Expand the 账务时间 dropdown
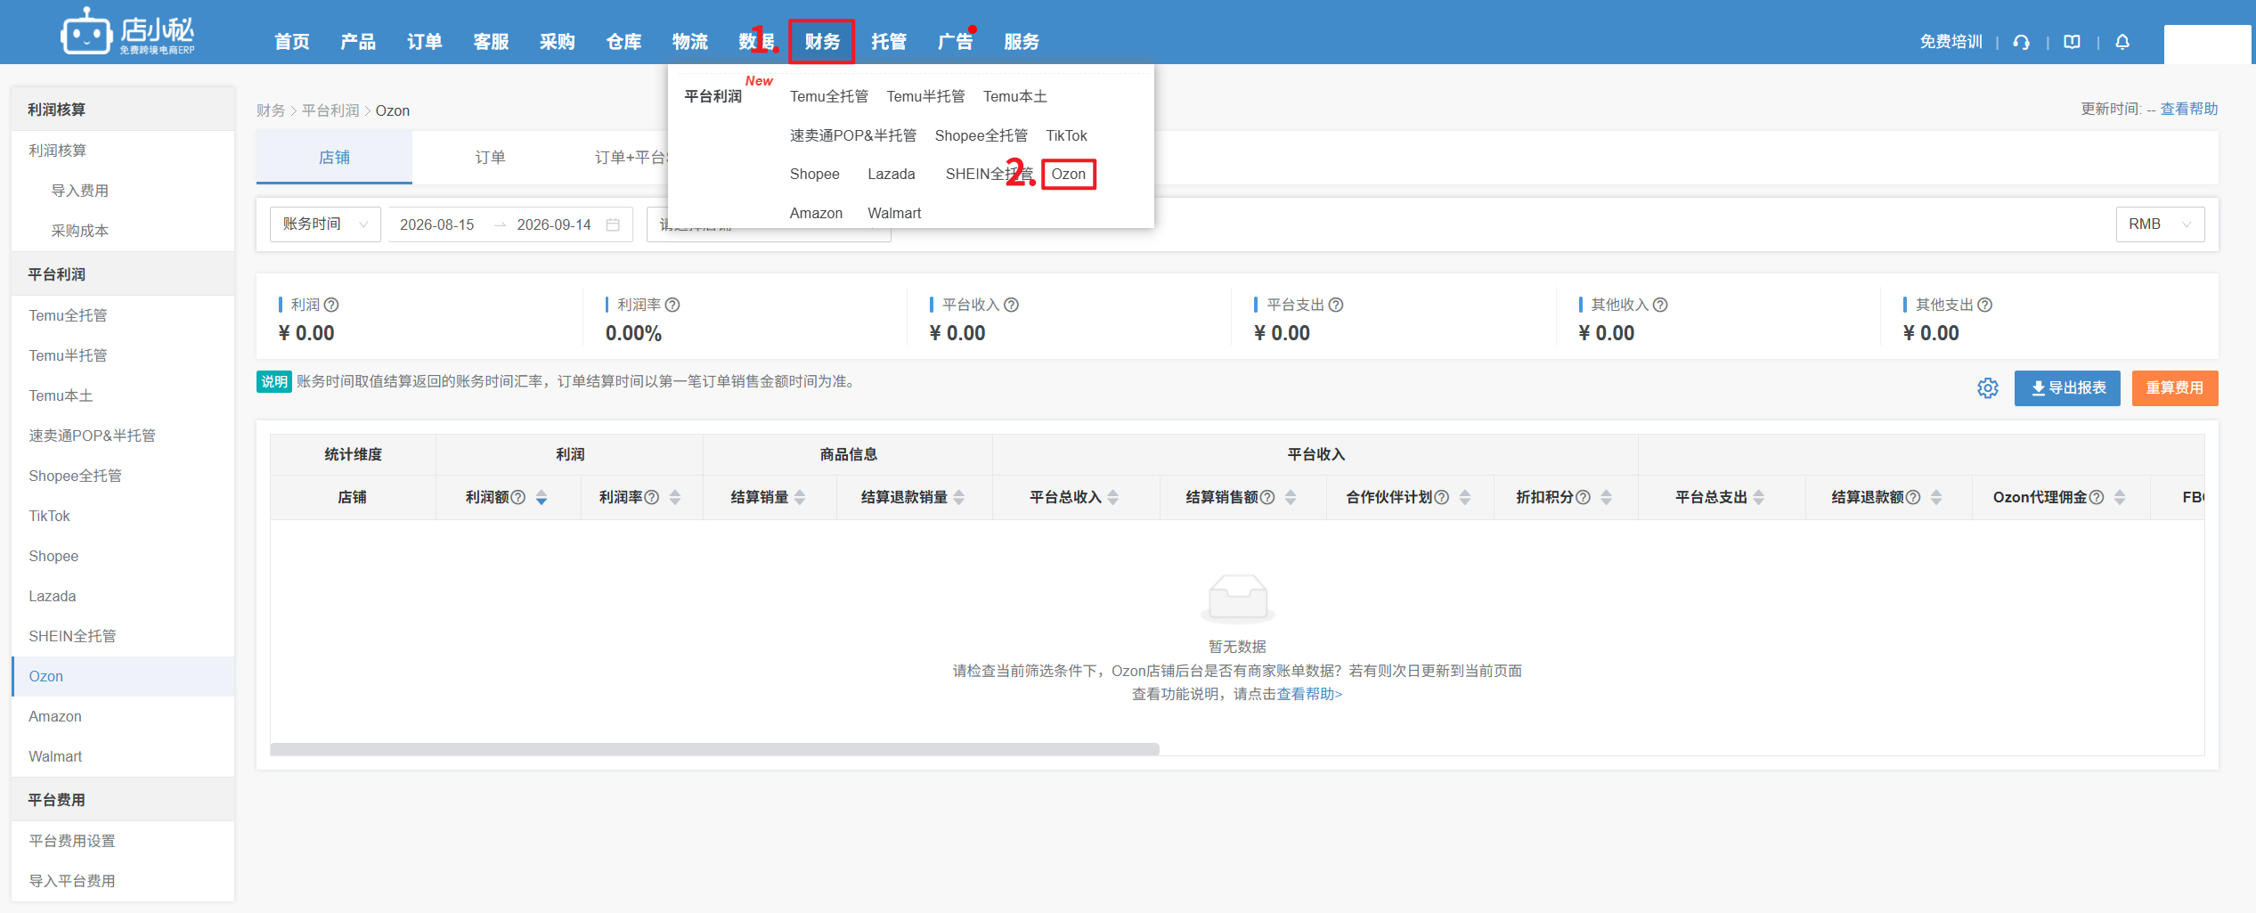 pos(325,224)
